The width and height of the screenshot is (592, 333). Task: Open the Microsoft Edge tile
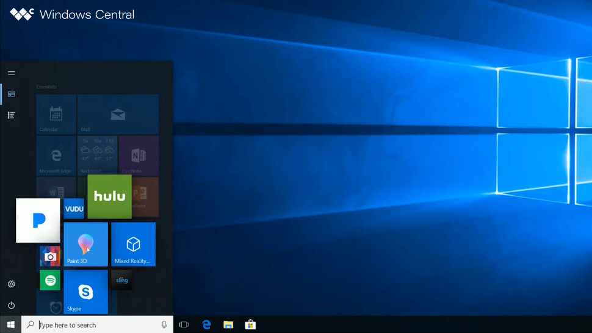click(56, 156)
